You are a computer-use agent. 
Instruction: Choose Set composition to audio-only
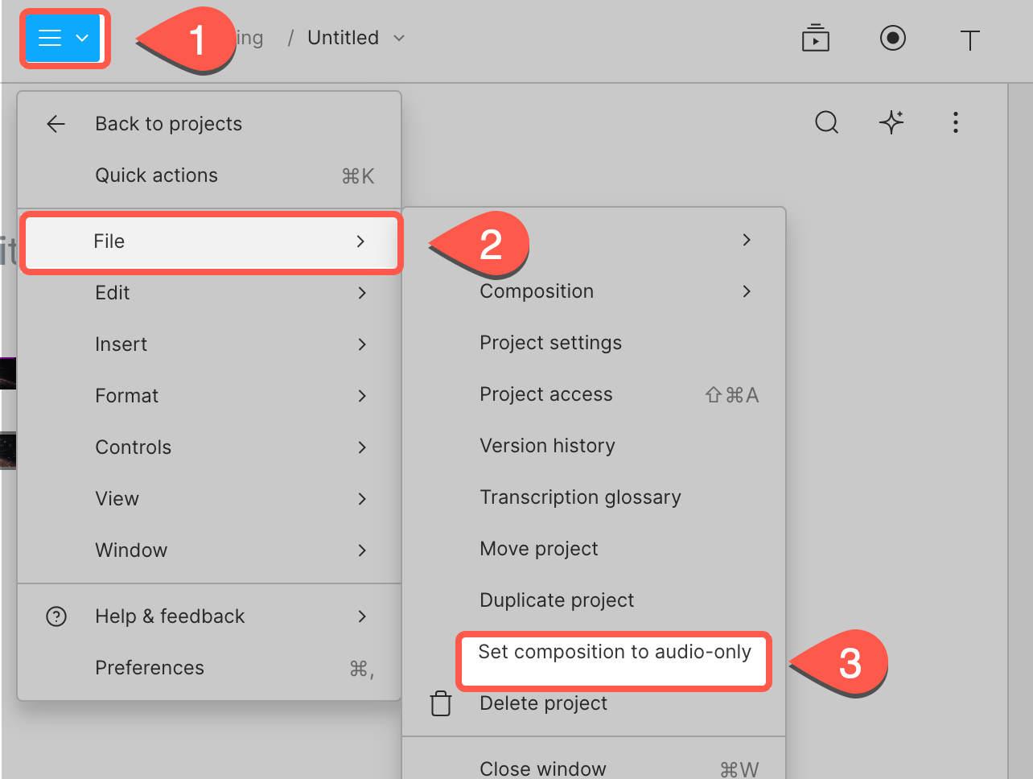click(x=614, y=653)
